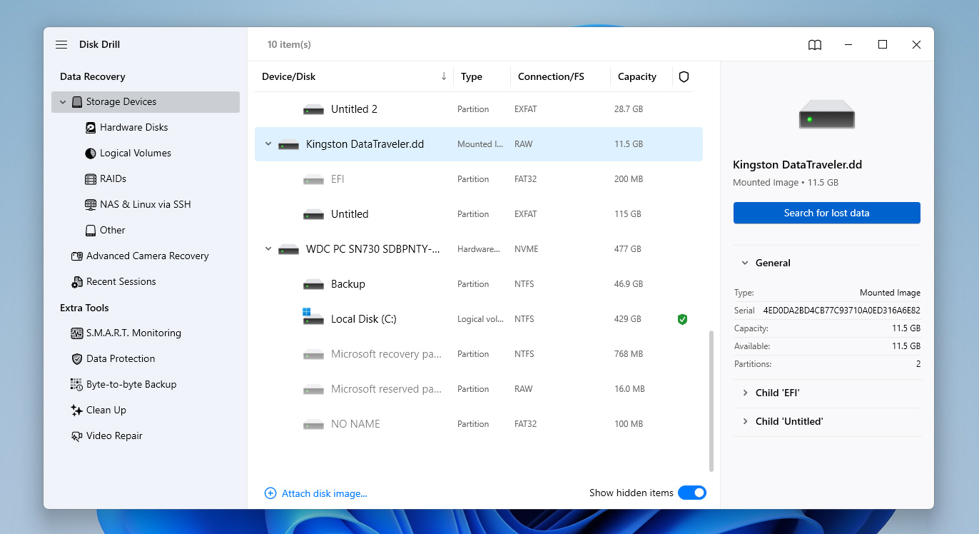Image resolution: width=979 pixels, height=534 pixels.
Task: Disable Show hidden items
Action: coord(691,493)
